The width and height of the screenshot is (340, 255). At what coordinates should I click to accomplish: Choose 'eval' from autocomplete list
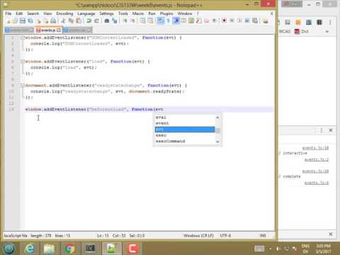click(185, 118)
